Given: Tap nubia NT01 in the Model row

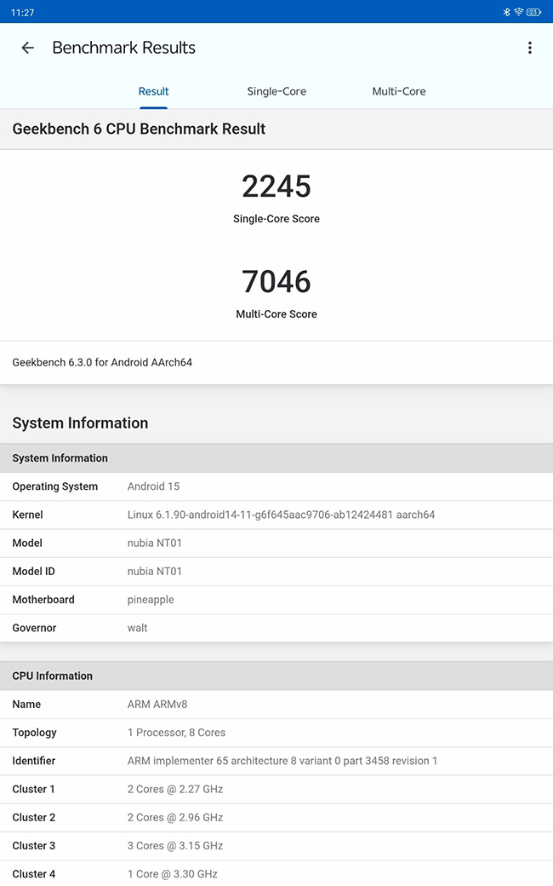Looking at the screenshot, I should (x=155, y=543).
